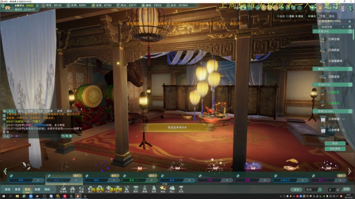Switch chat to 附近 nearby tab
Viewport: 355px width, 199px height.
pos(70,111)
